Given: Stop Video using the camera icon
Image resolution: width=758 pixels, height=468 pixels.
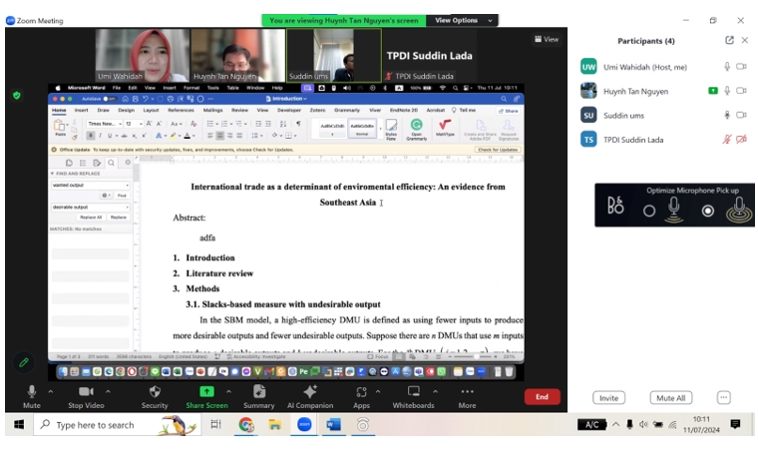Looking at the screenshot, I should (86, 391).
